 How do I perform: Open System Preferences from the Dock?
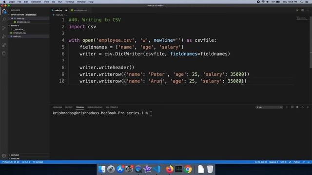(x=129, y=169)
